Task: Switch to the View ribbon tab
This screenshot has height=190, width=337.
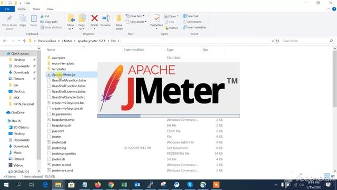Action: coord(50,9)
